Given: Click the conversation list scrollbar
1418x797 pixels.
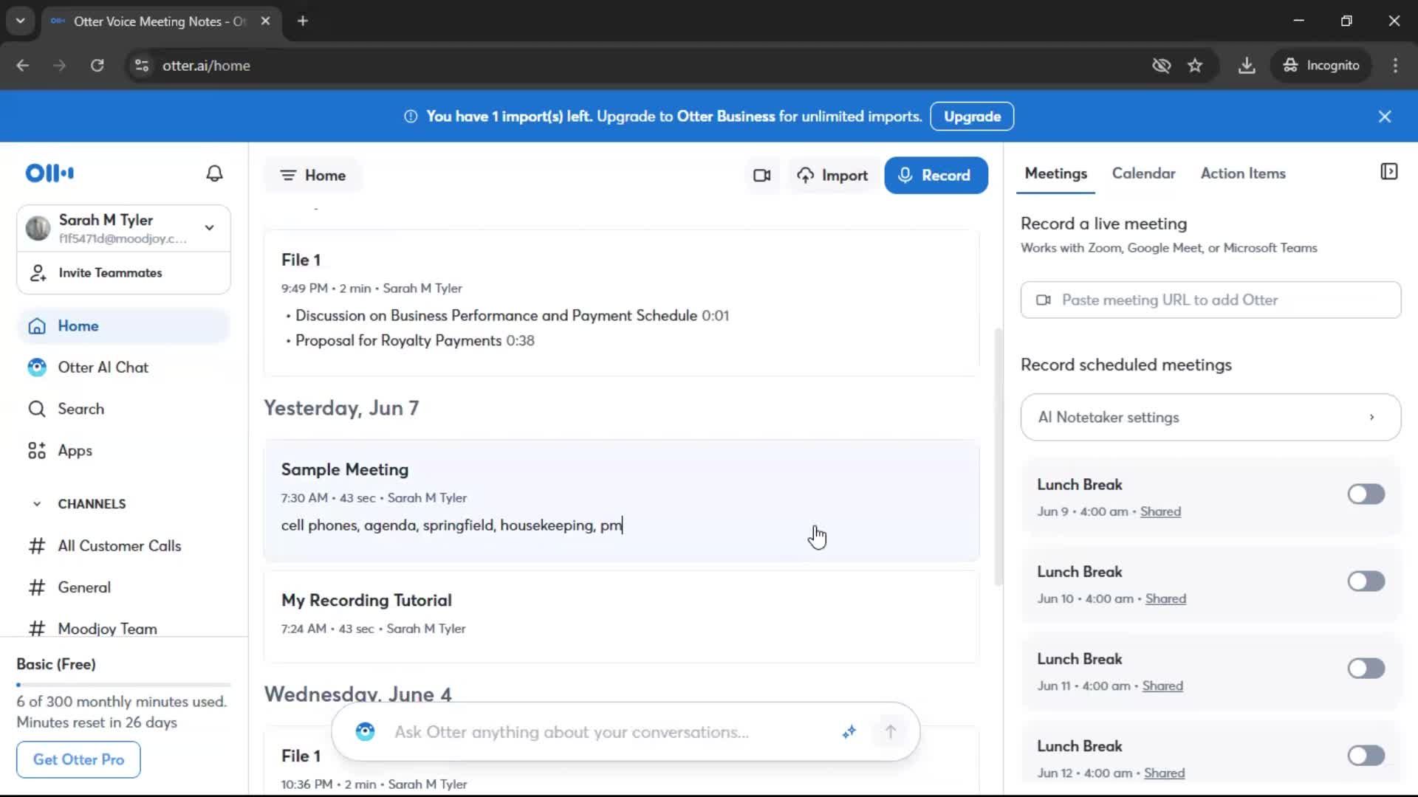Looking at the screenshot, I should (998, 458).
